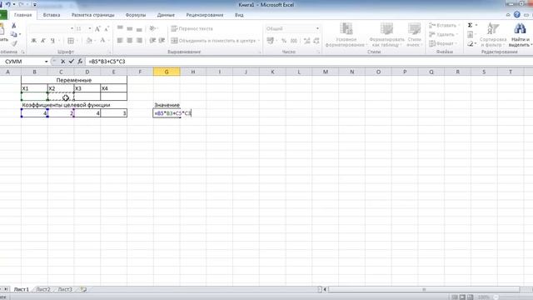Switch to Page Layout view in status bar
This screenshot has width=533, height=300.
(x=462, y=297)
